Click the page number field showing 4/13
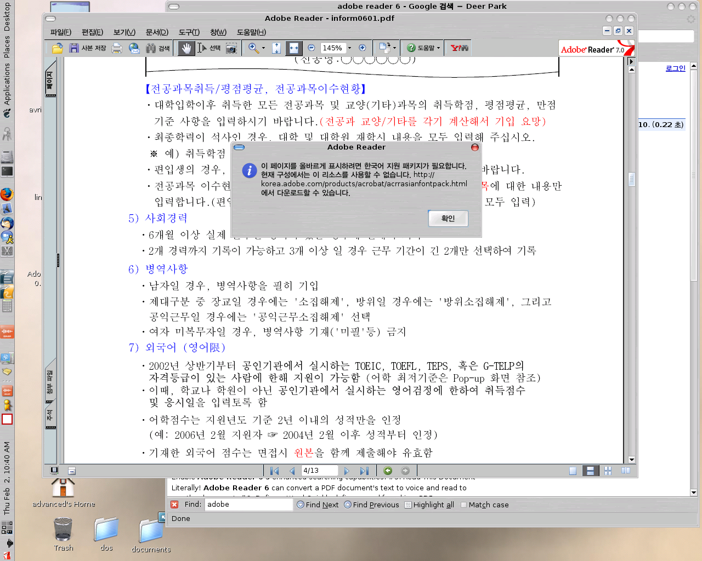The height and width of the screenshot is (561, 702). point(319,471)
